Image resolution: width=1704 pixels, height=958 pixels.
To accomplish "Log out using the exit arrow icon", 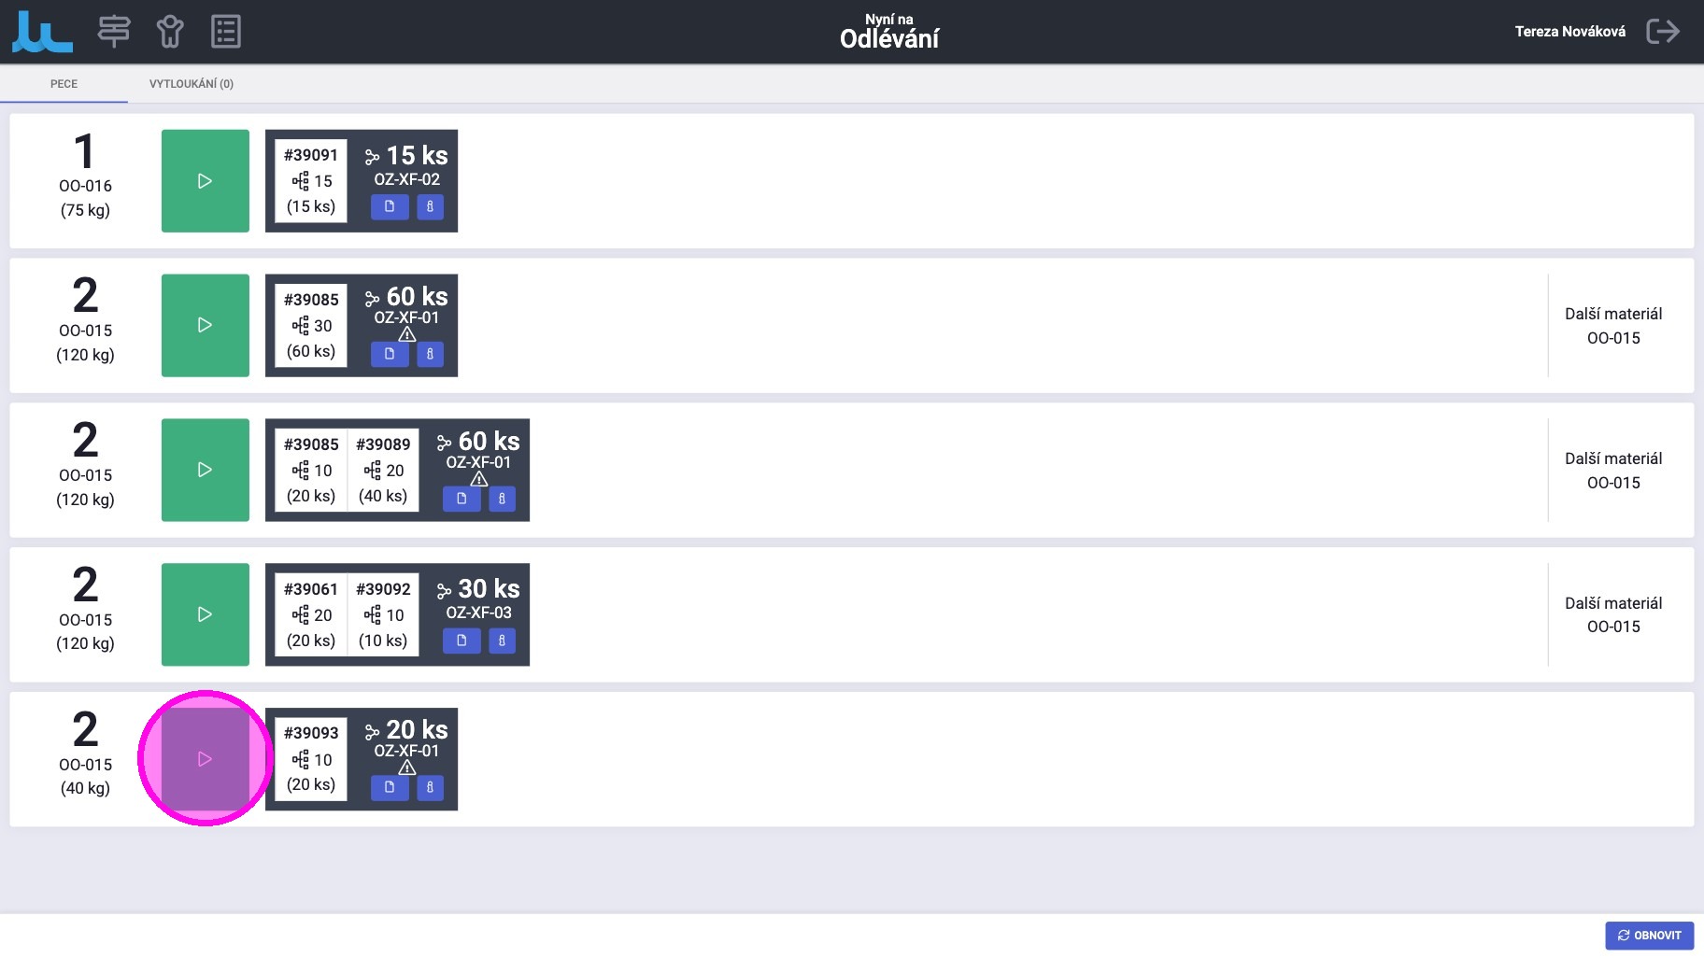I will 1662,32.
